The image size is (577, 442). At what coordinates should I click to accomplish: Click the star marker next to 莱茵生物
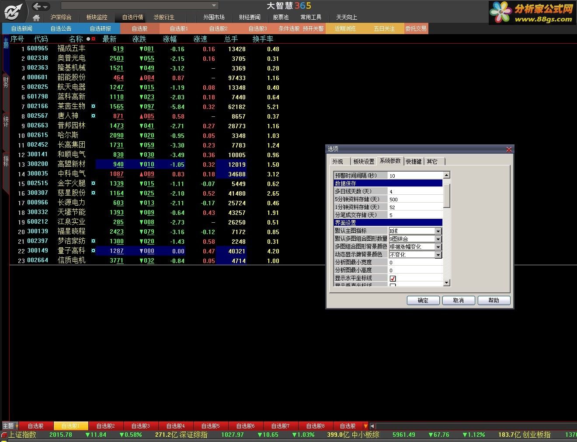tap(93, 106)
